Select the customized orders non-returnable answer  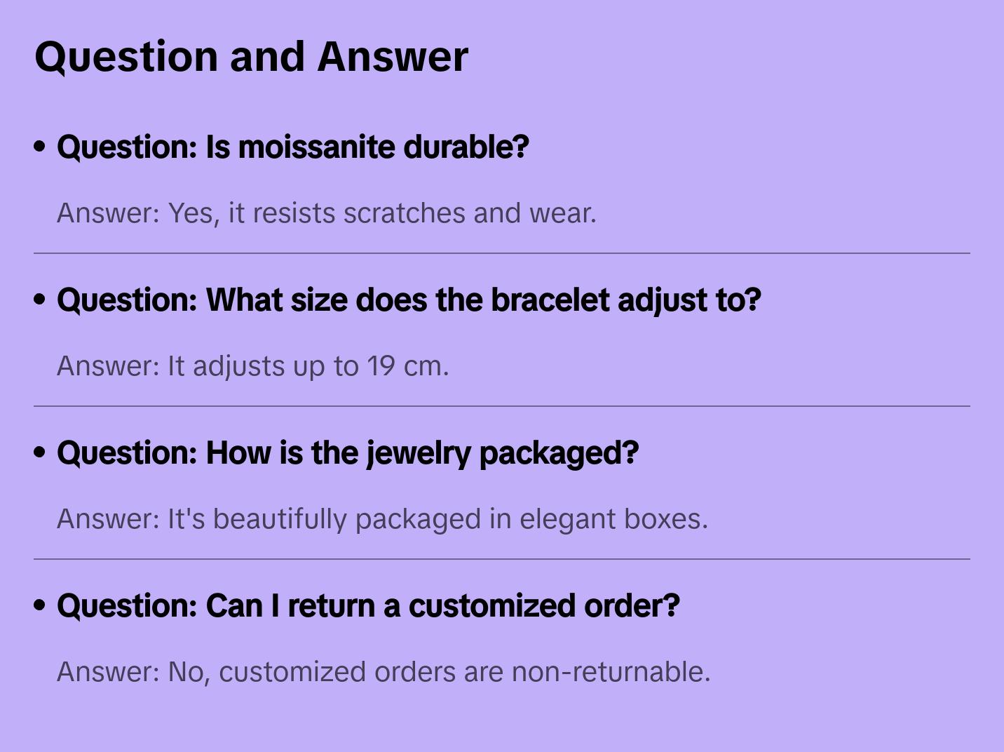point(384,672)
